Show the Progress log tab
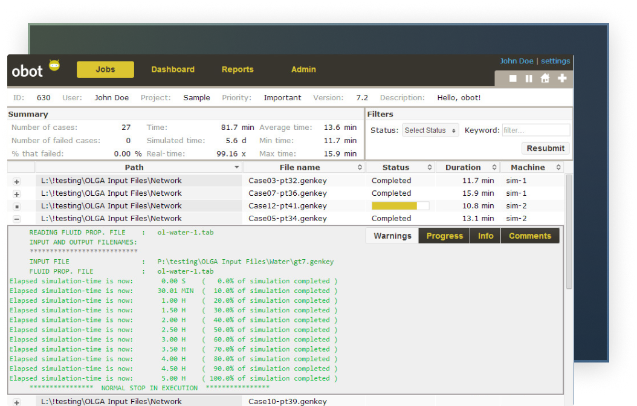This screenshot has width=637, height=406. (444, 236)
